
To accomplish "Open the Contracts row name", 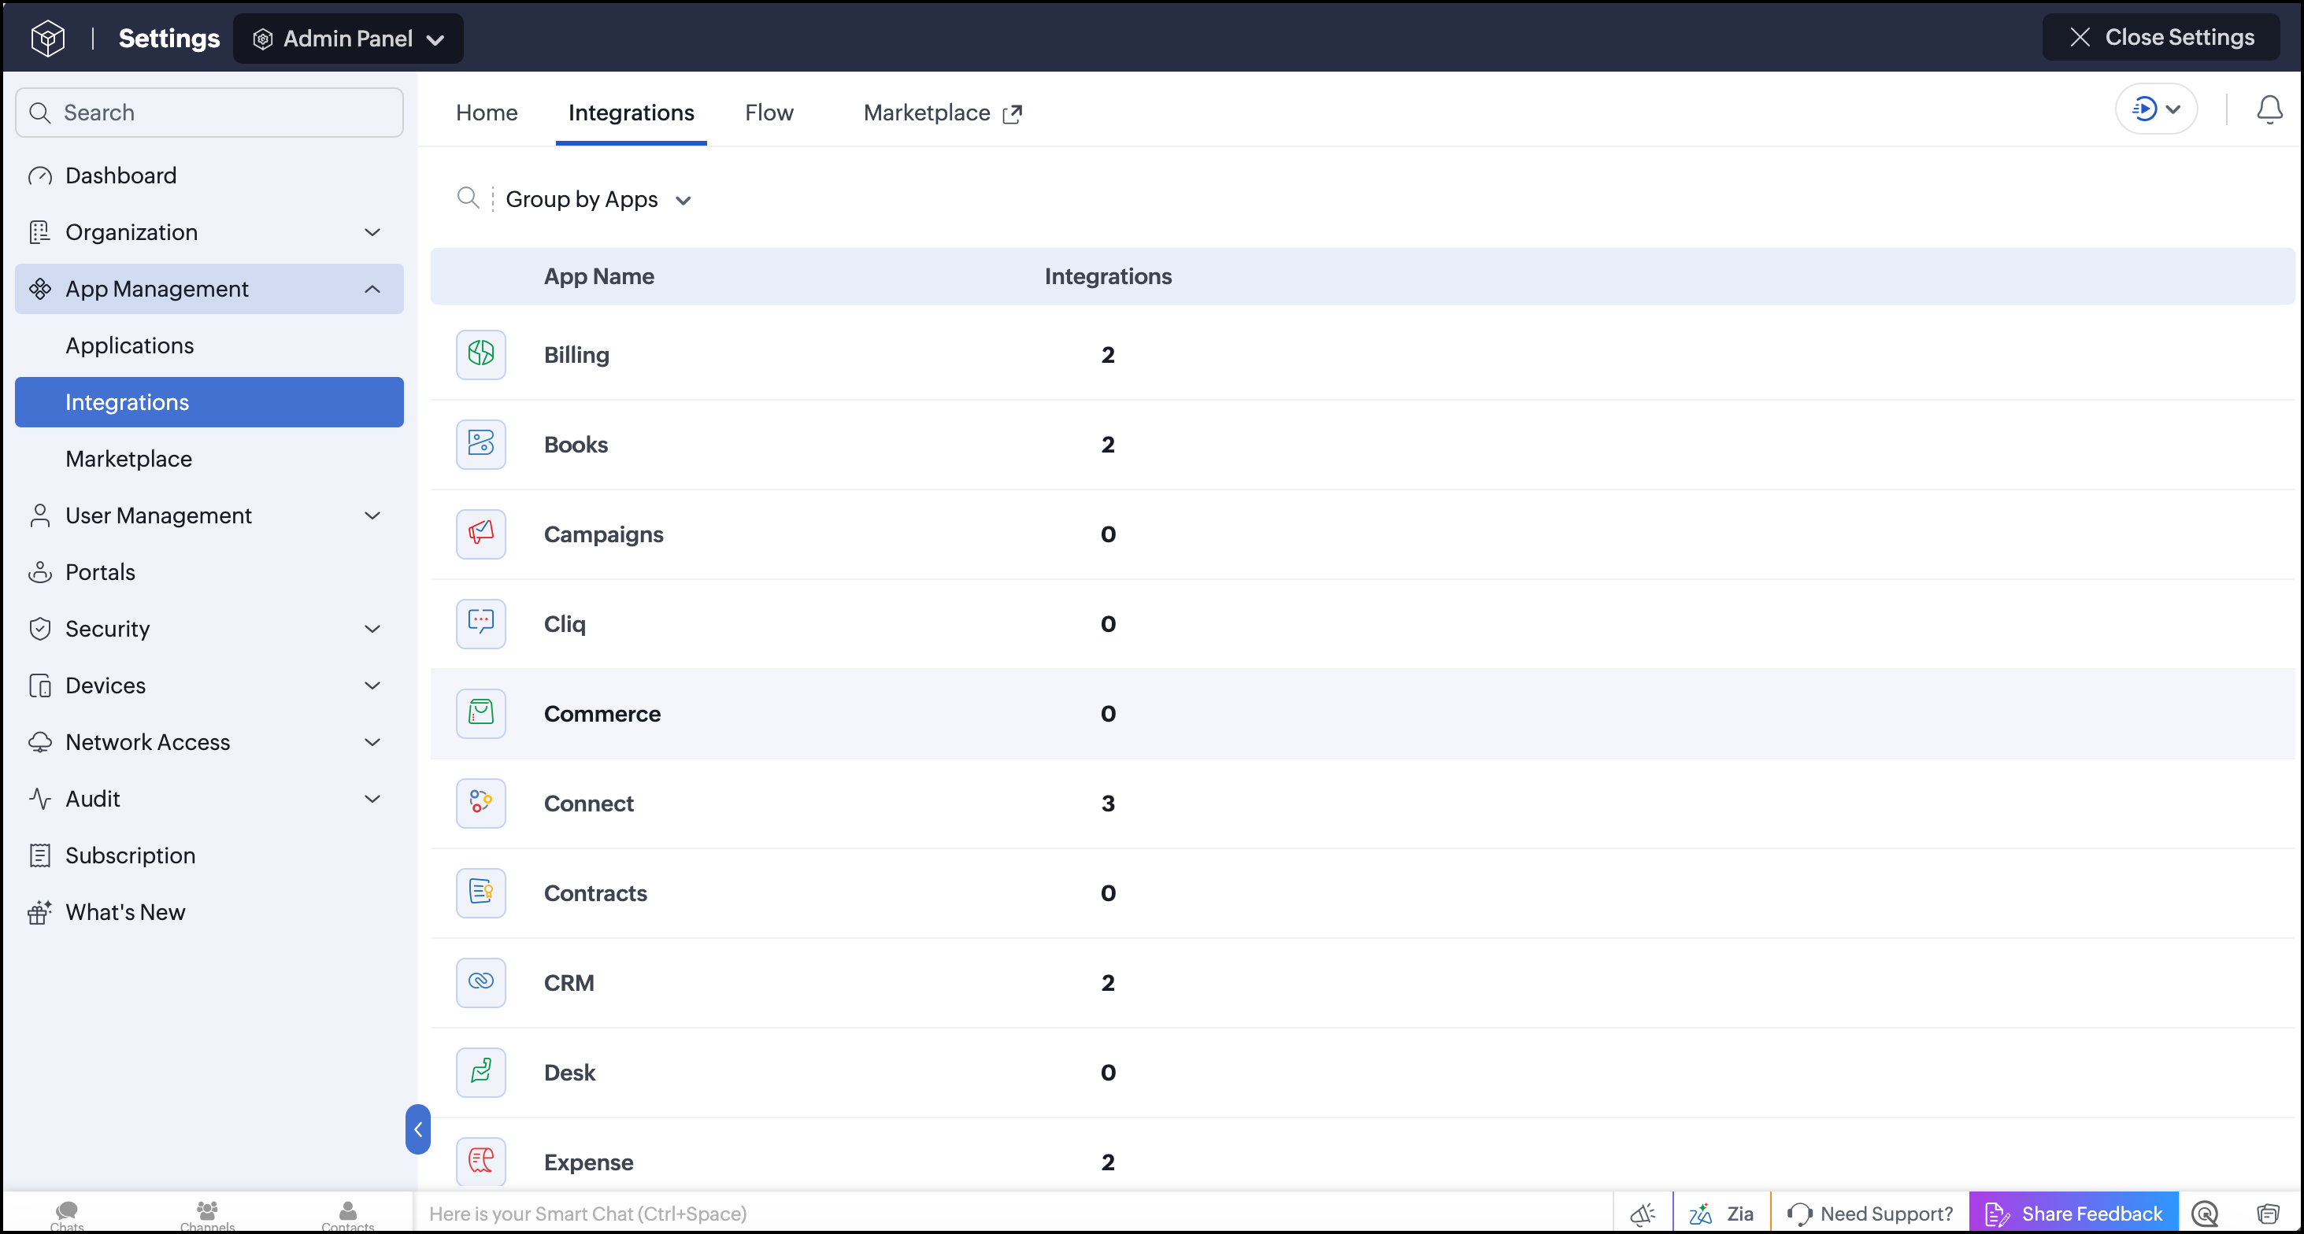I will tap(595, 892).
